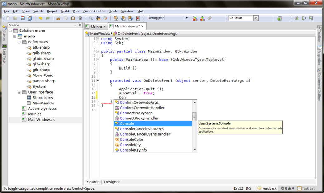Click the green arrow icon right of Solution combo
Screen dimensions: 324x193
[x=279, y=18]
